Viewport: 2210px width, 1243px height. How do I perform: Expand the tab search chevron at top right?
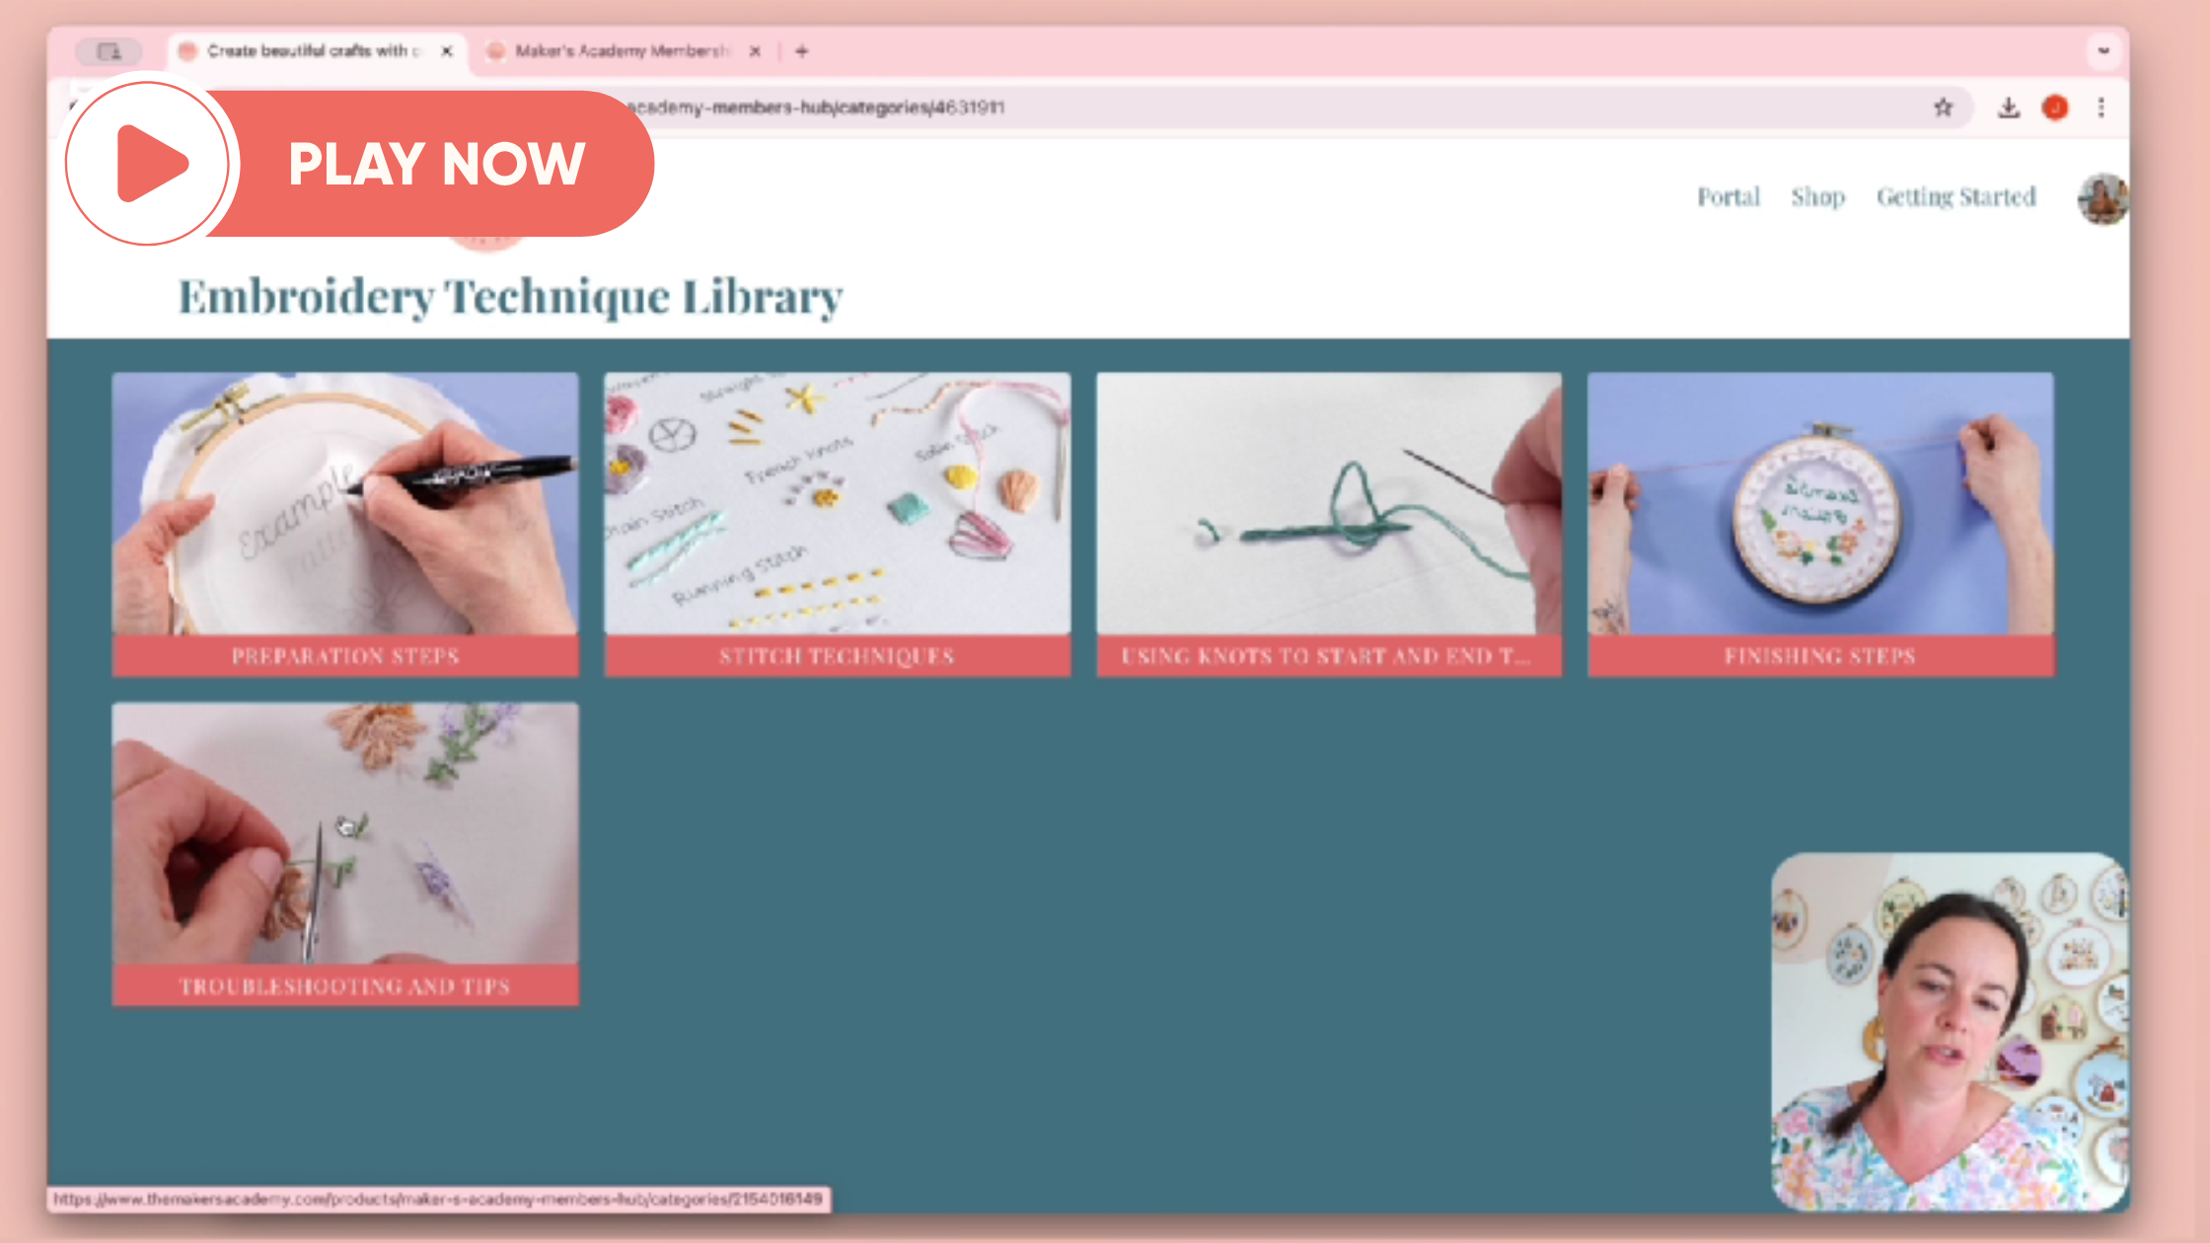point(2101,50)
